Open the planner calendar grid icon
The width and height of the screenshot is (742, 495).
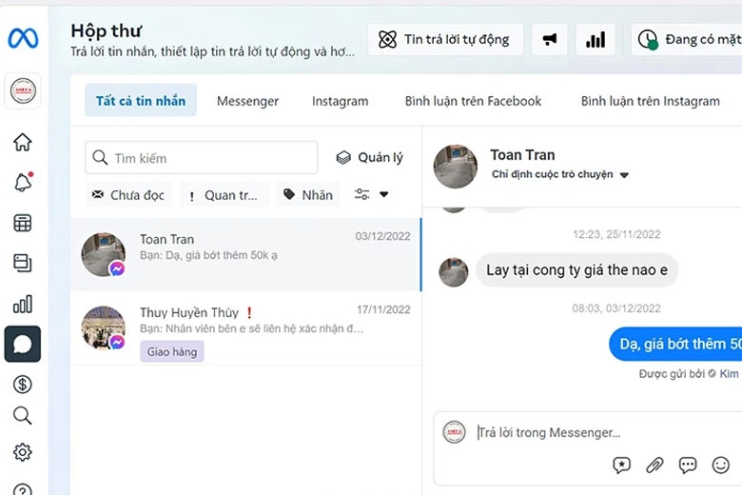(23, 223)
